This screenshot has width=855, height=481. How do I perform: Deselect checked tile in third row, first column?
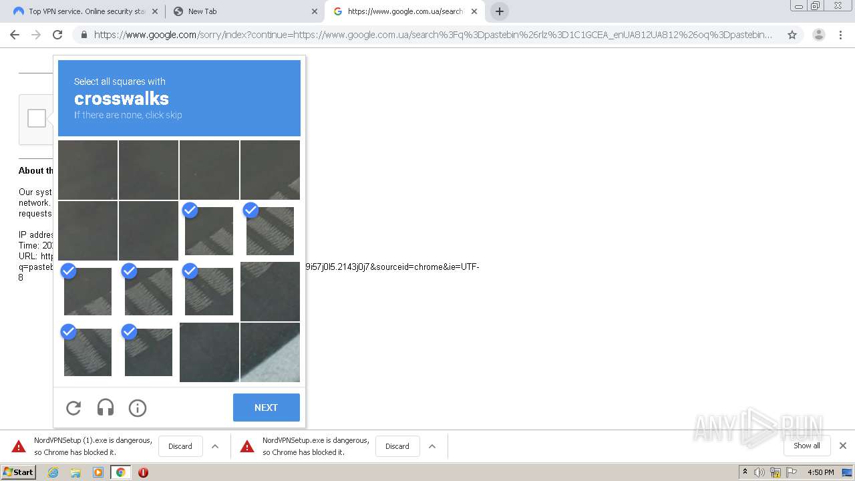pos(88,291)
